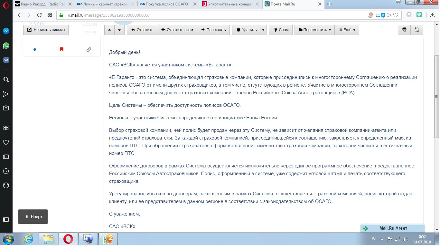Image resolution: width=440 pixels, height=246 pixels.
Task: Mark the message as Спам
Action: tap(281, 30)
